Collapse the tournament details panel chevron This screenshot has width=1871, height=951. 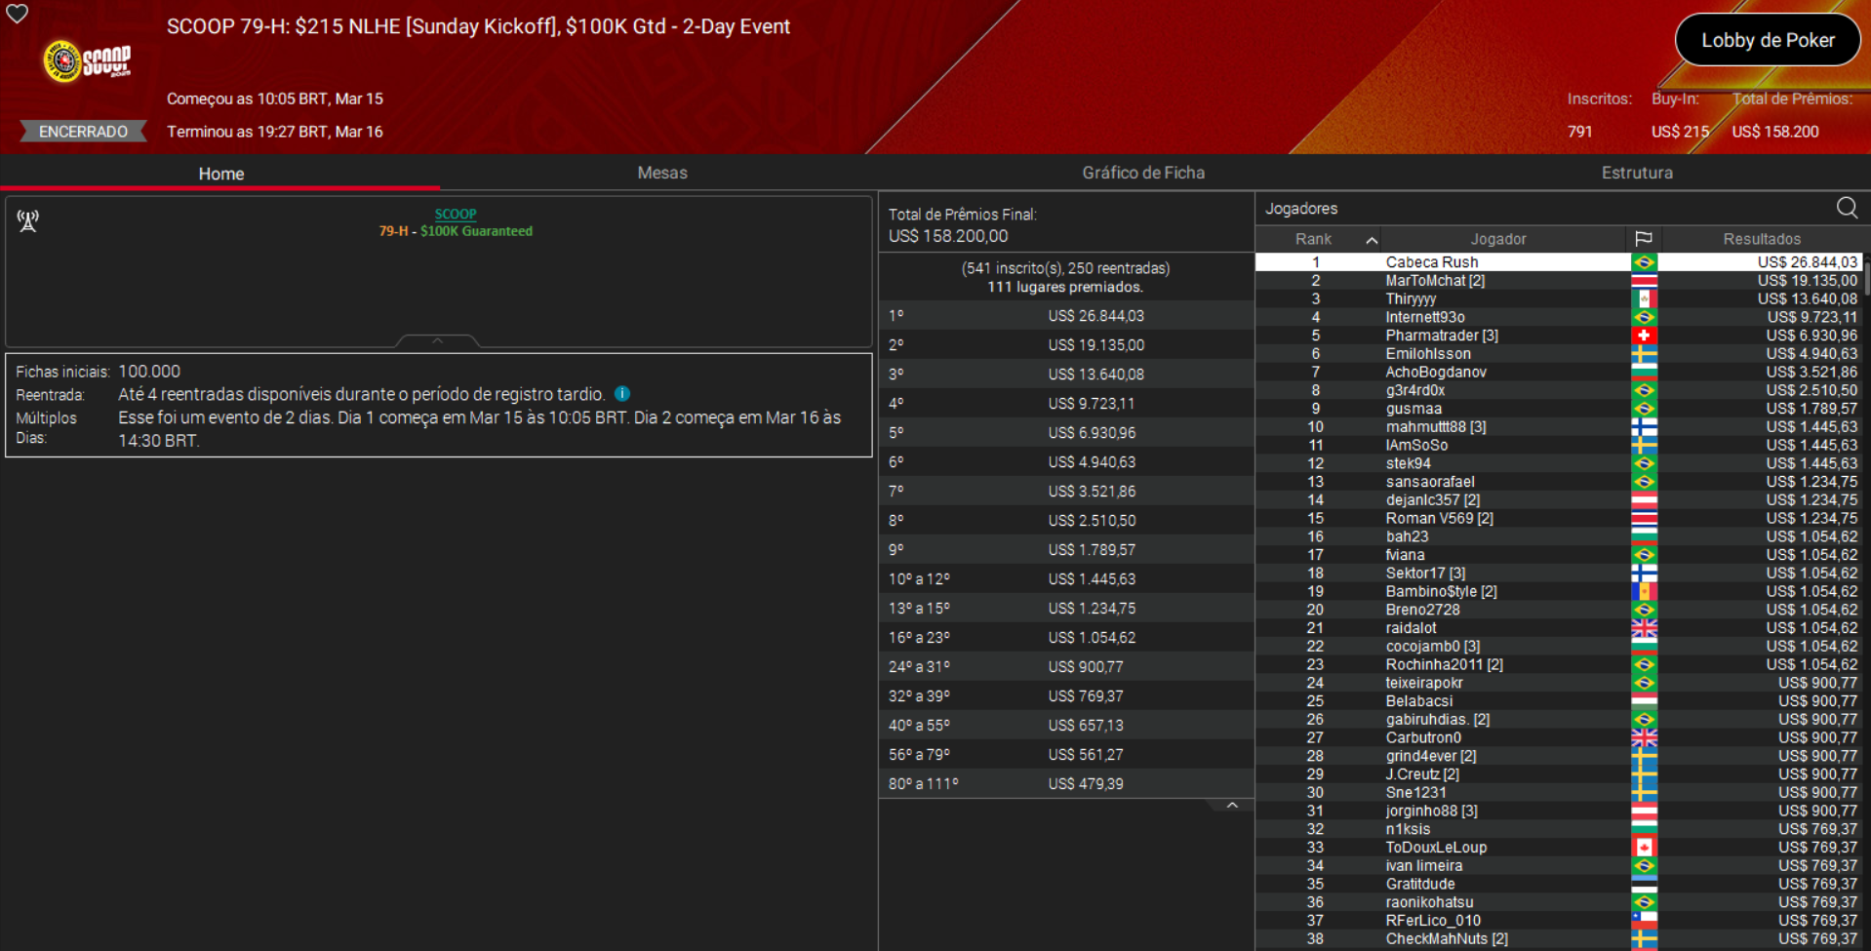(x=437, y=340)
